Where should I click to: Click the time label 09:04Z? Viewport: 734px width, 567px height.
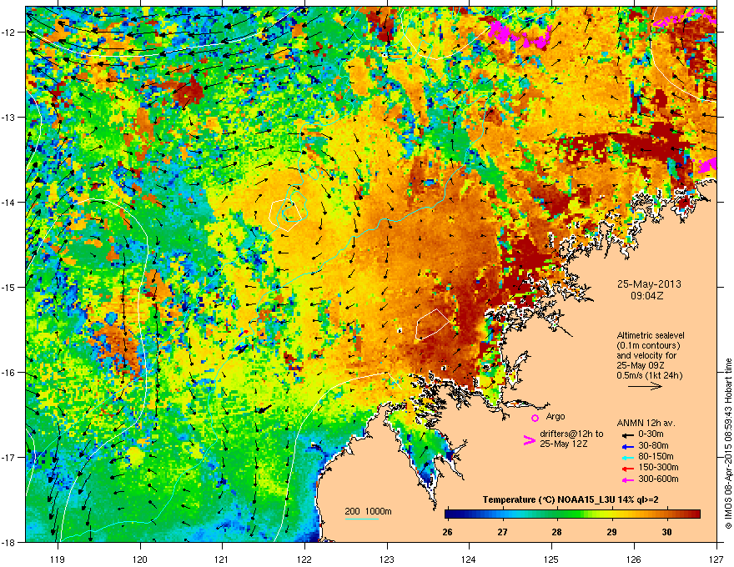click(x=647, y=296)
